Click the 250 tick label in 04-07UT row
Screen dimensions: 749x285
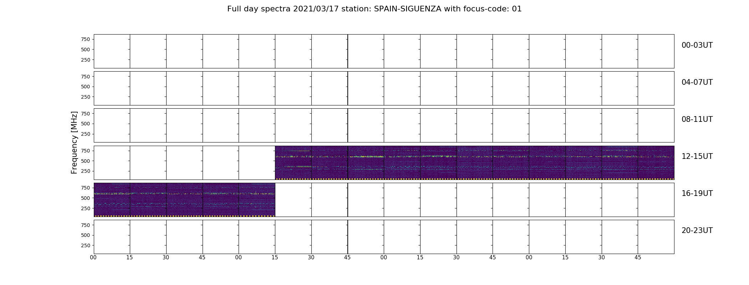[x=86, y=97]
